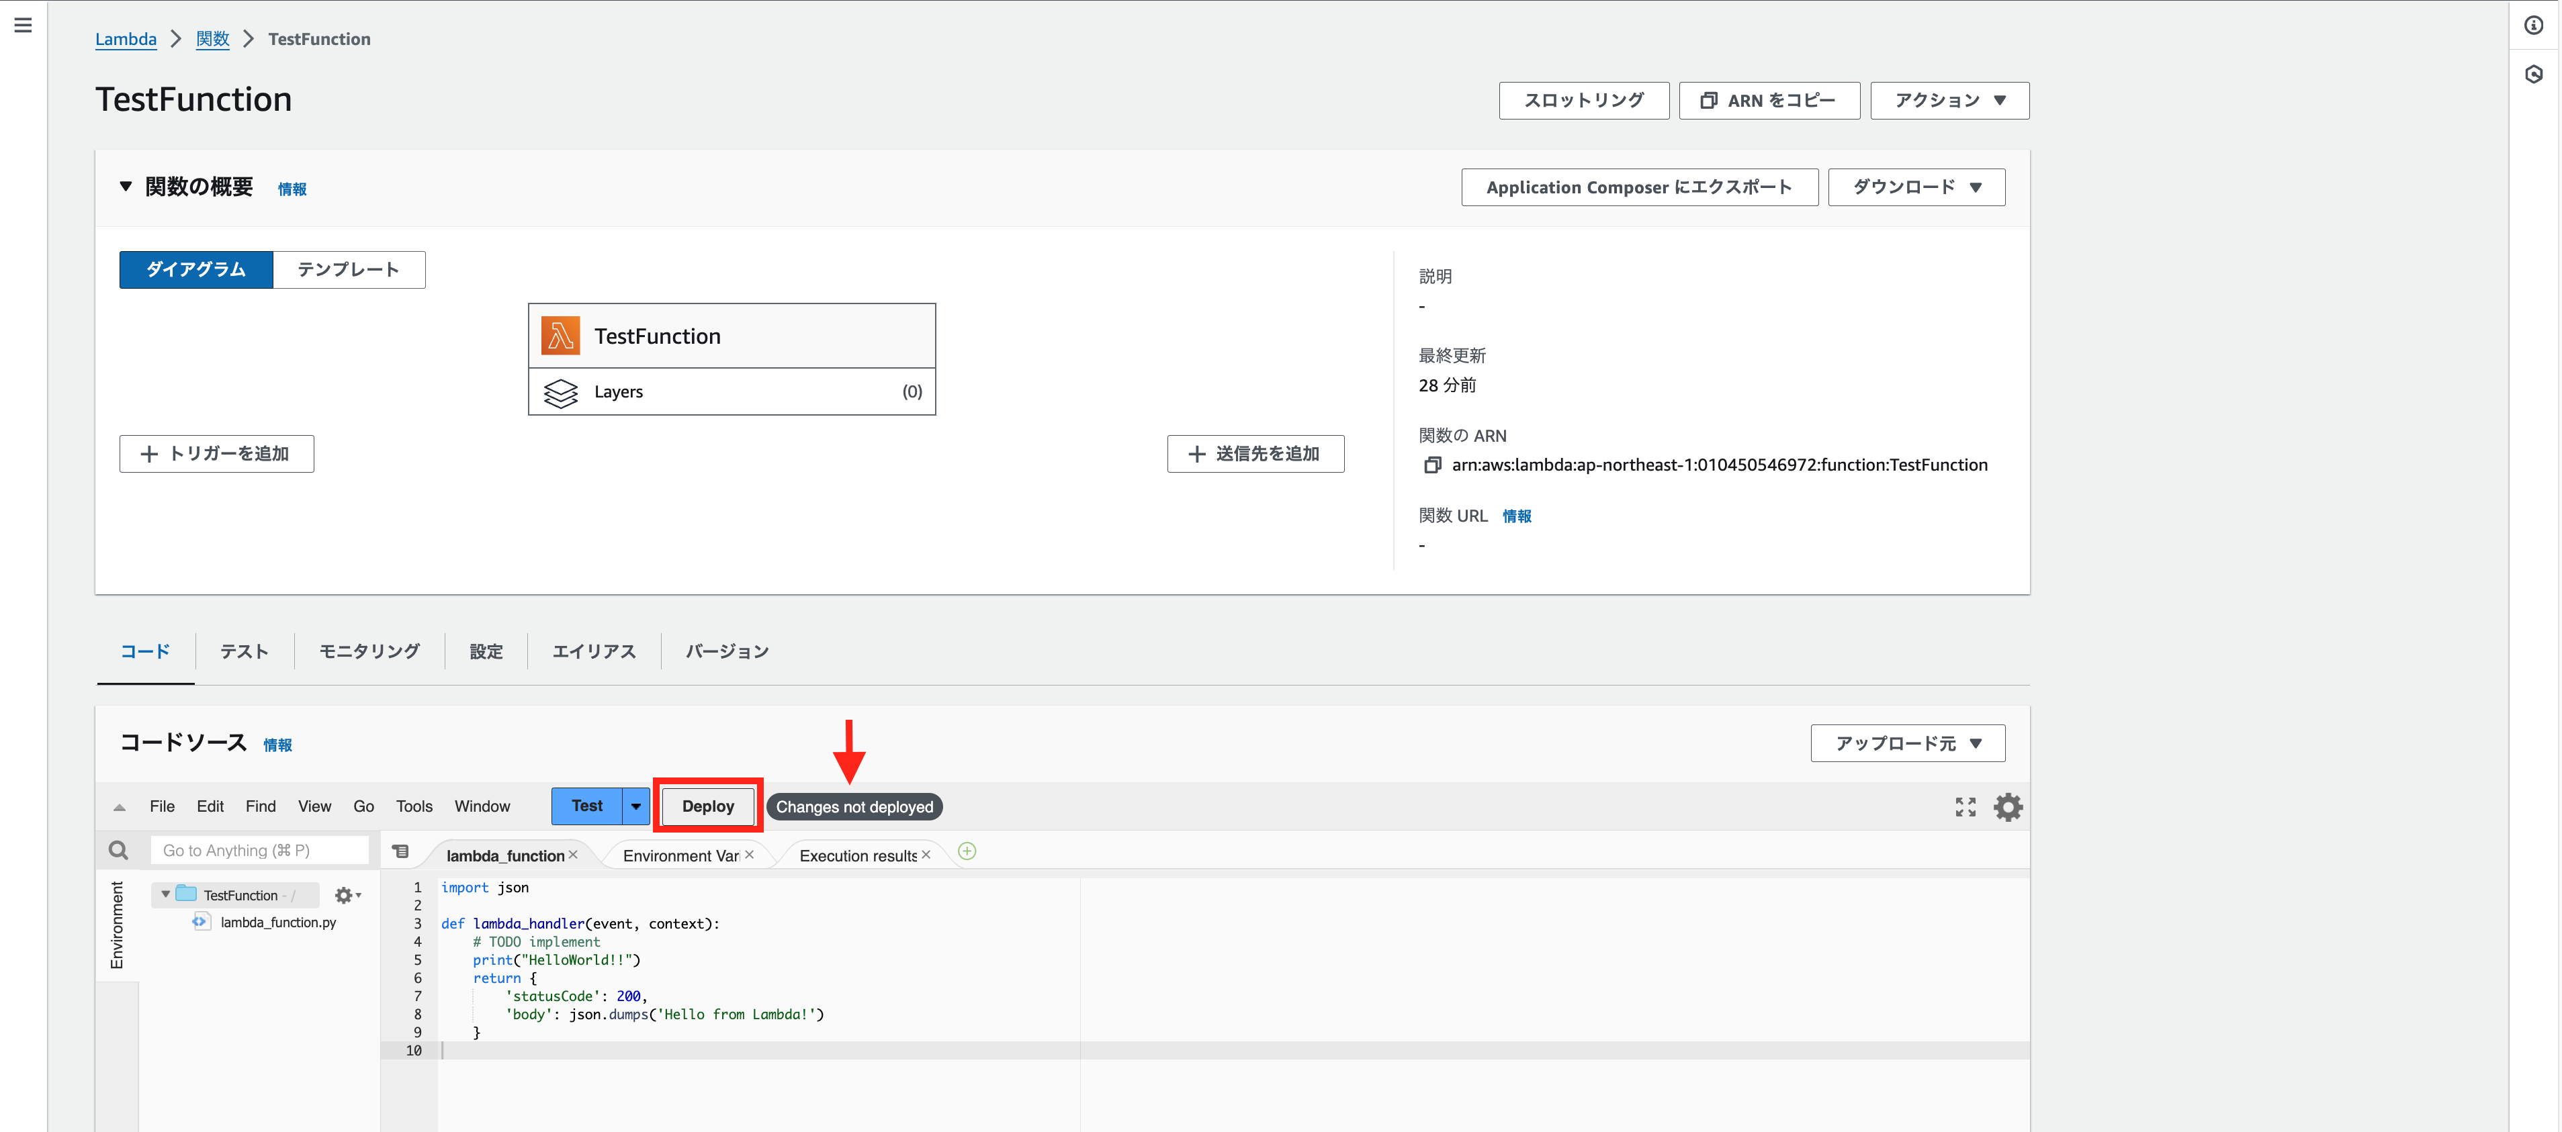
Task: Click the Go to Anything search field
Action: click(x=259, y=850)
